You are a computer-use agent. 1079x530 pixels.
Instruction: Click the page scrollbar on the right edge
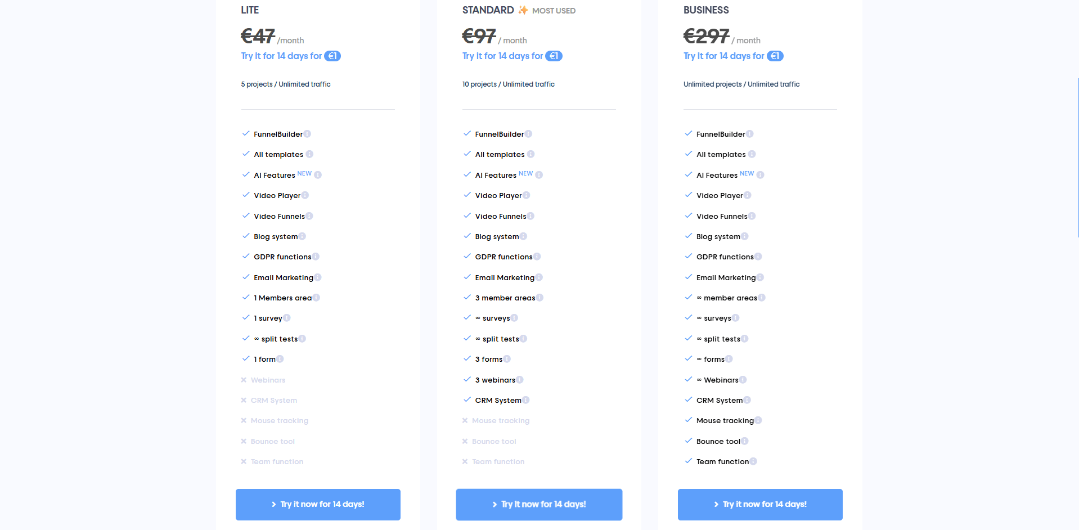point(1077,158)
